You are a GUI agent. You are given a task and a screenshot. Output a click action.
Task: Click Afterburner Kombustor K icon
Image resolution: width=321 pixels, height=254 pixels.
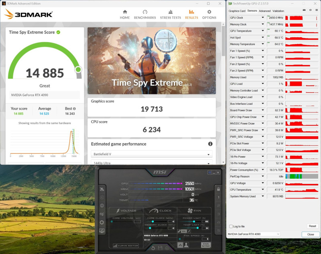(x=102, y=197)
